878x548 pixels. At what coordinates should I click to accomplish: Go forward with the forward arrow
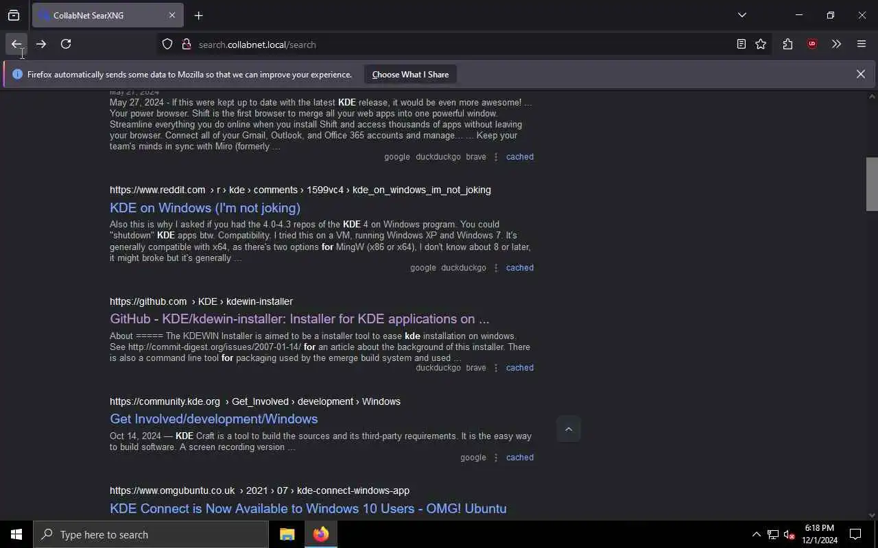point(41,44)
